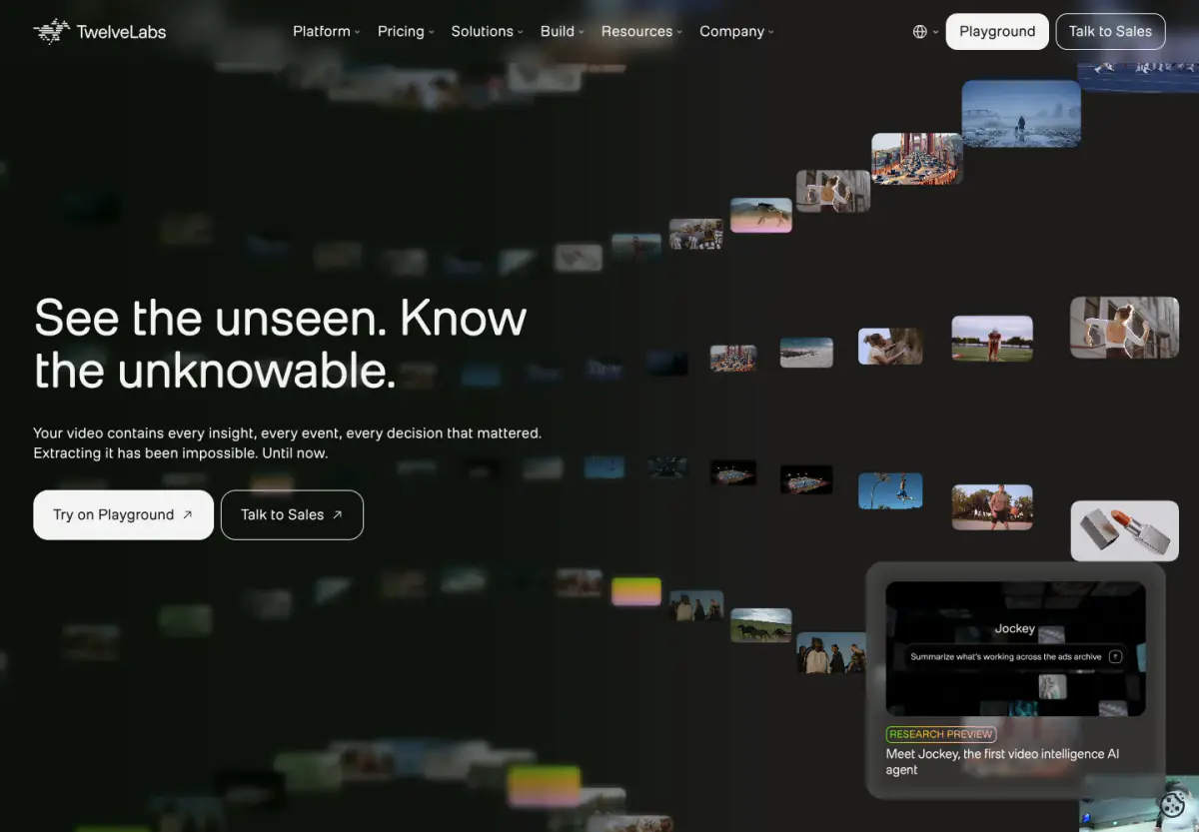Select the shirtless man on court thumbnail
1199x832 pixels.
click(x=992, y=507)
